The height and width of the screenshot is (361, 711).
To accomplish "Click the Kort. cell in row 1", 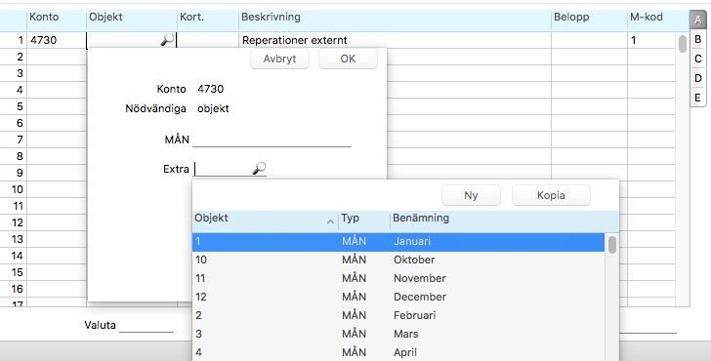I will pos(208,40).
